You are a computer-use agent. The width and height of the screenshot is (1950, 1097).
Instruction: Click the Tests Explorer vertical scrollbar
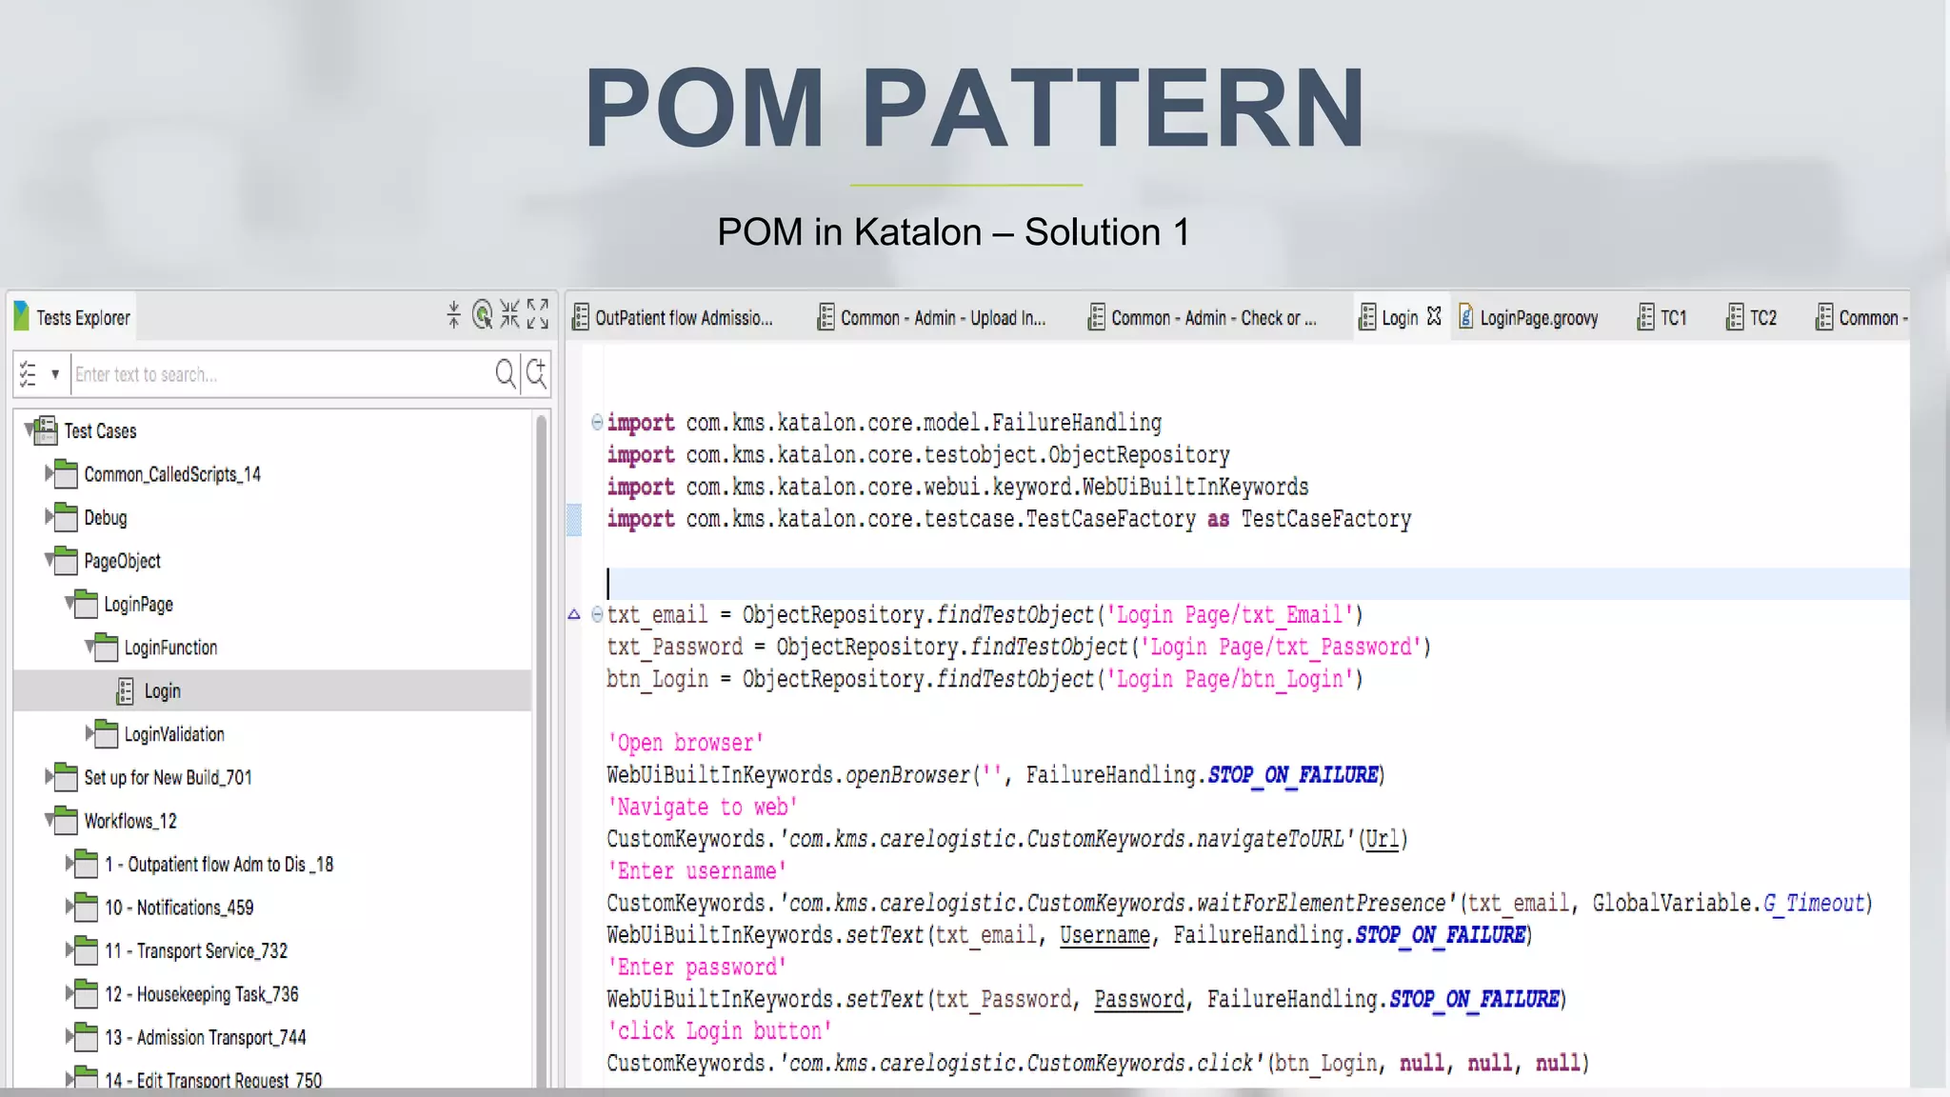coord(542,743)
